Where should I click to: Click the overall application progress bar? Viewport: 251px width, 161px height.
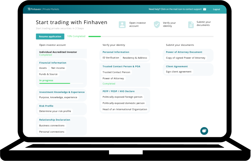tap(151, 37)
